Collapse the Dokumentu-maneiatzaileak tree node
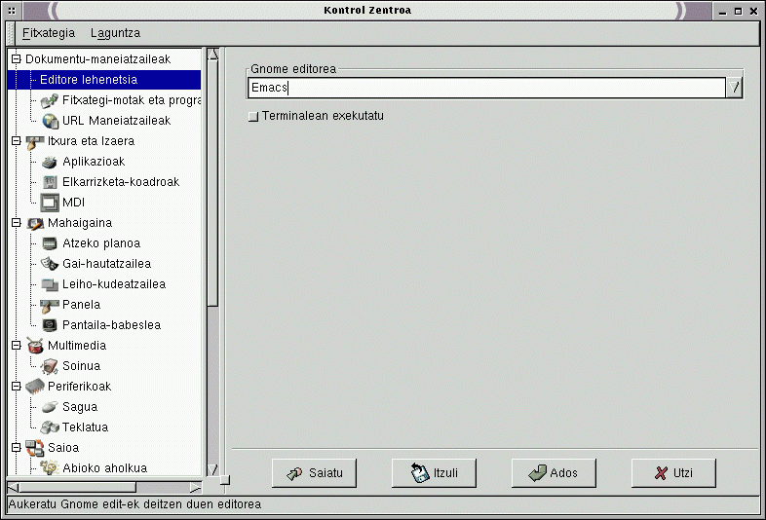 (17, 59)
